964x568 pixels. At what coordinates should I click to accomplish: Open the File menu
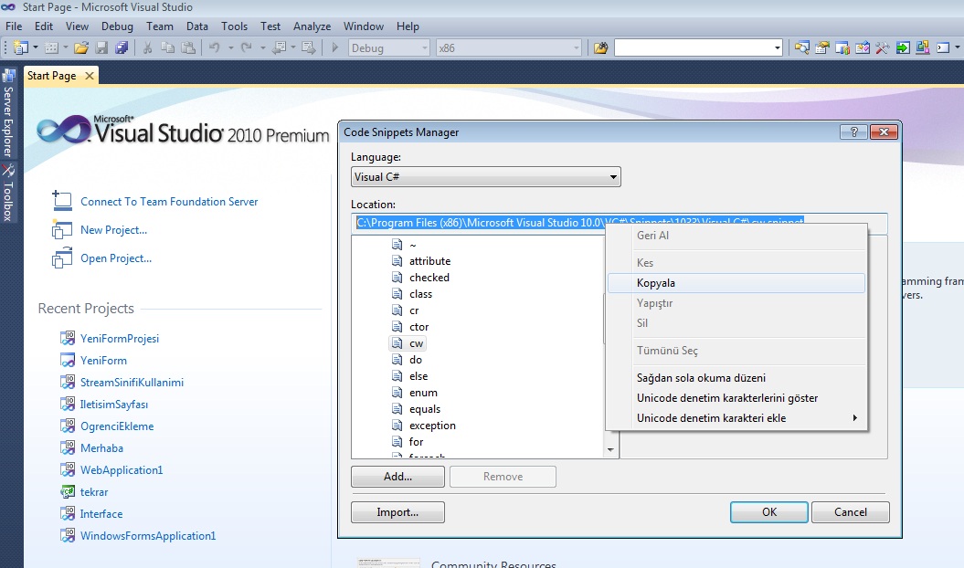pos(14,26)
